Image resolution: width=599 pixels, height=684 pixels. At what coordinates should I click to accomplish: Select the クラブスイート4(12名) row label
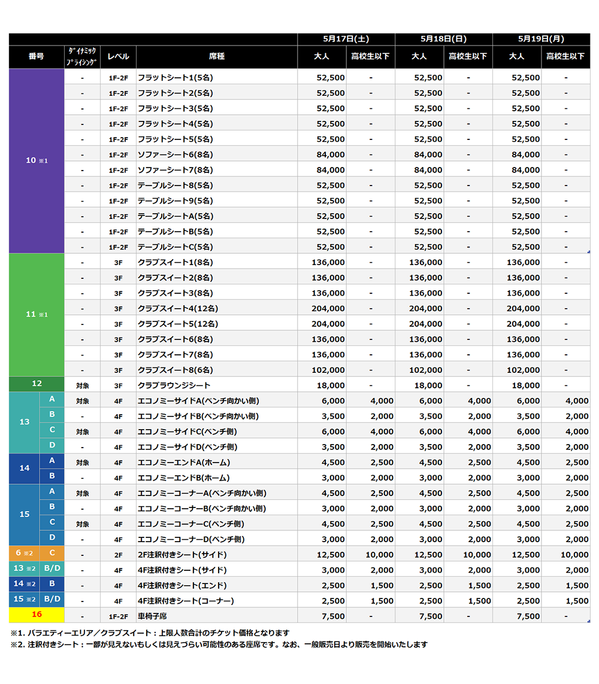click(x=178, y=309)
